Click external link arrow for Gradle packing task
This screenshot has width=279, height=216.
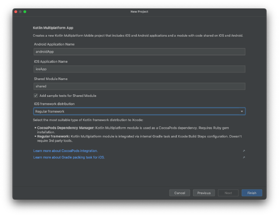coord(244,157)
